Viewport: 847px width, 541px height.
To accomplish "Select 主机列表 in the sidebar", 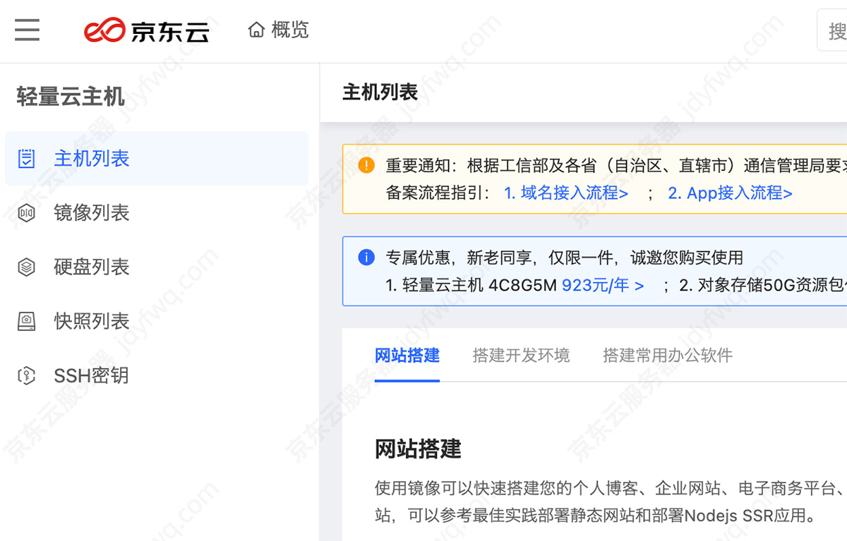I will pyautogui.click(x=157, y=159).
